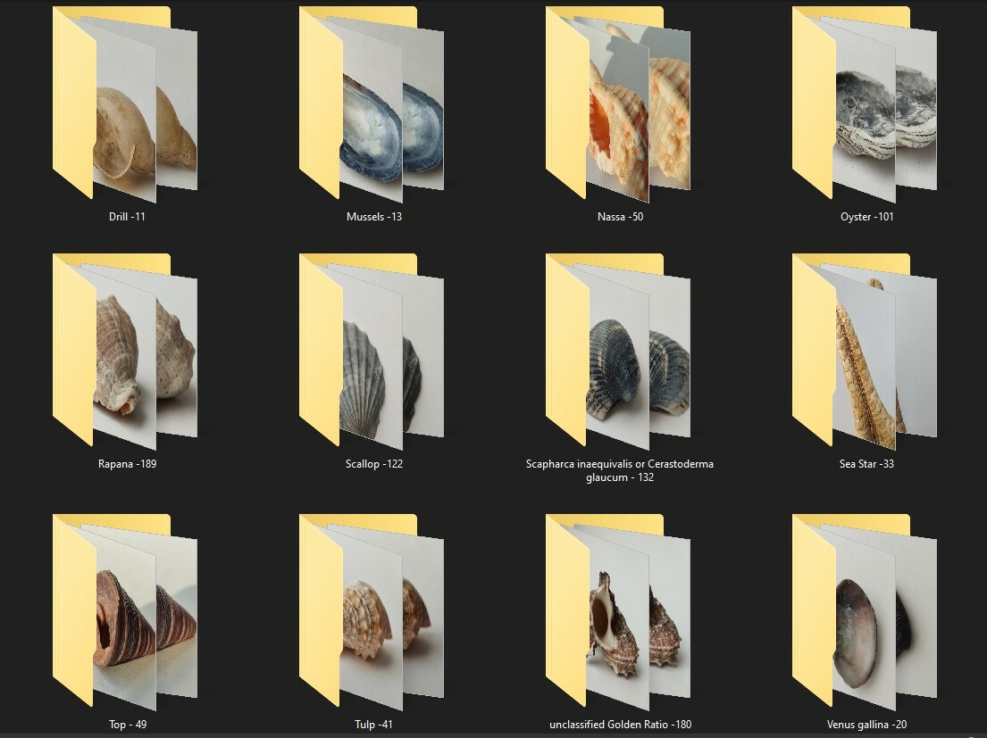Image resolution: width=987 pixels, height=738 pixels.
Task: Click the Drill -11 folder name label
Action: pos(125,216)
